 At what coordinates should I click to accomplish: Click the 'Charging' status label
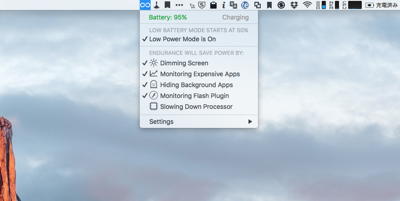(235, 17)
